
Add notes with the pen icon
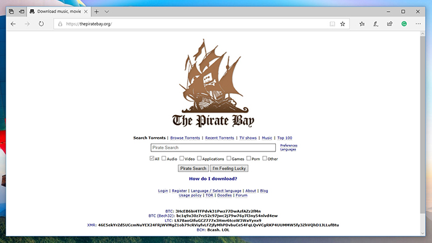point(376,24)
